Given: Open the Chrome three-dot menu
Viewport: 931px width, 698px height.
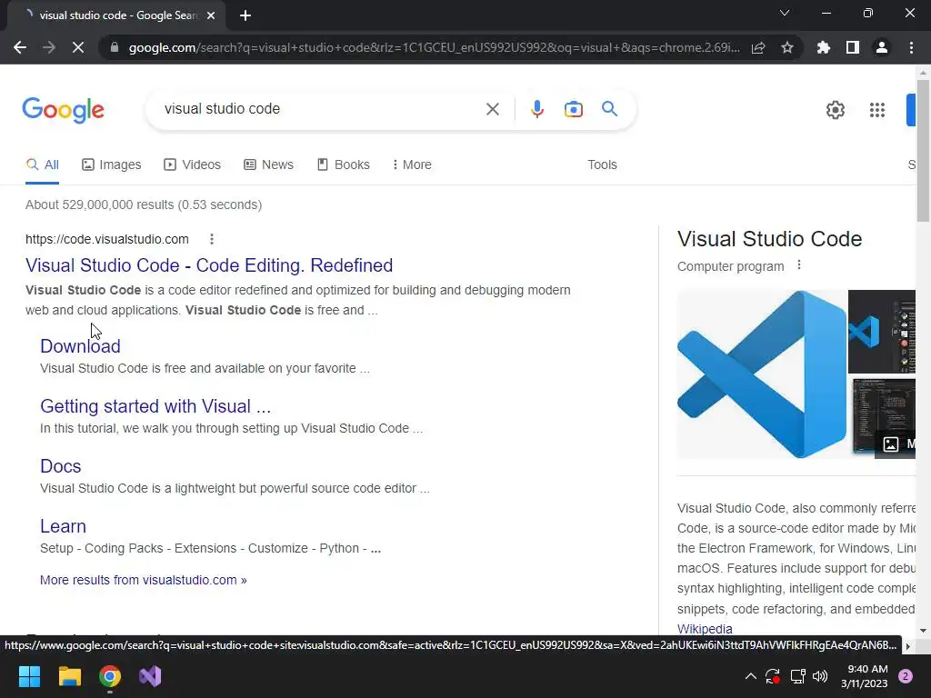Looking at the screenshot, I should 911,47.
